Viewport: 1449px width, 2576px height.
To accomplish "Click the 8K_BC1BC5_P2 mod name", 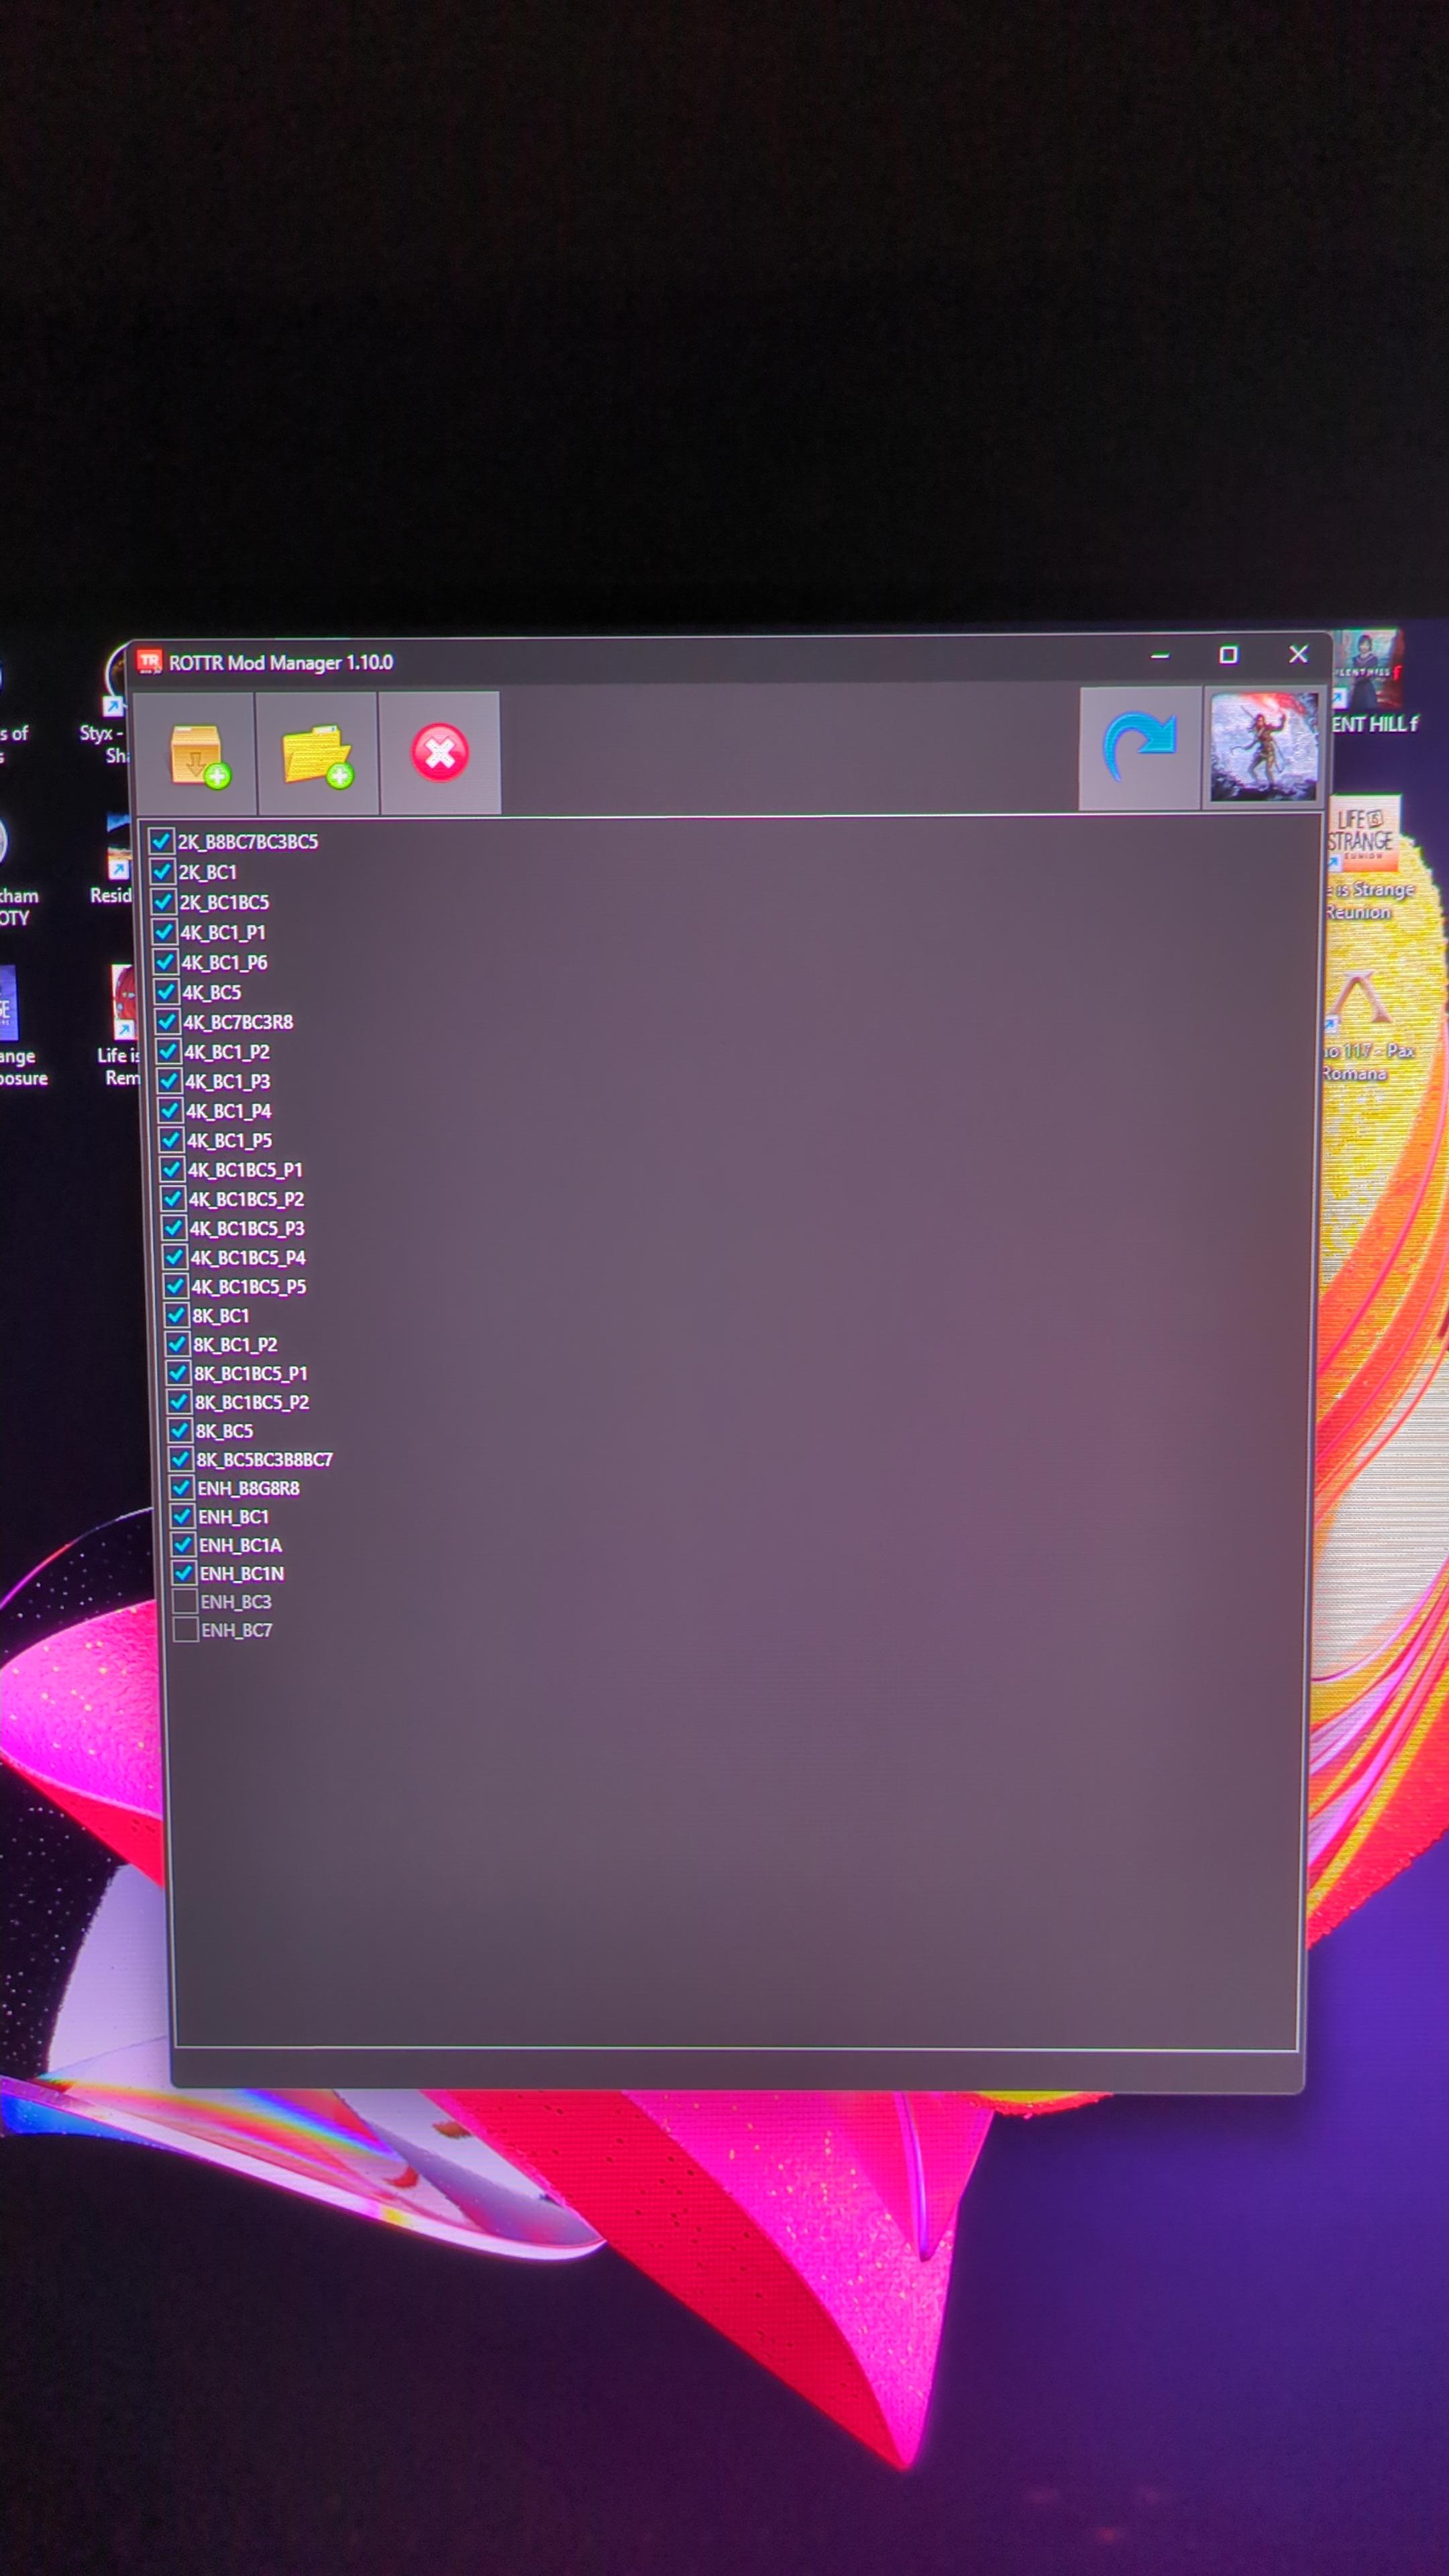I will (x=252, y=1402).
